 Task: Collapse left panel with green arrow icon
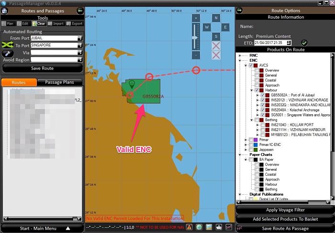click(80, 11)
